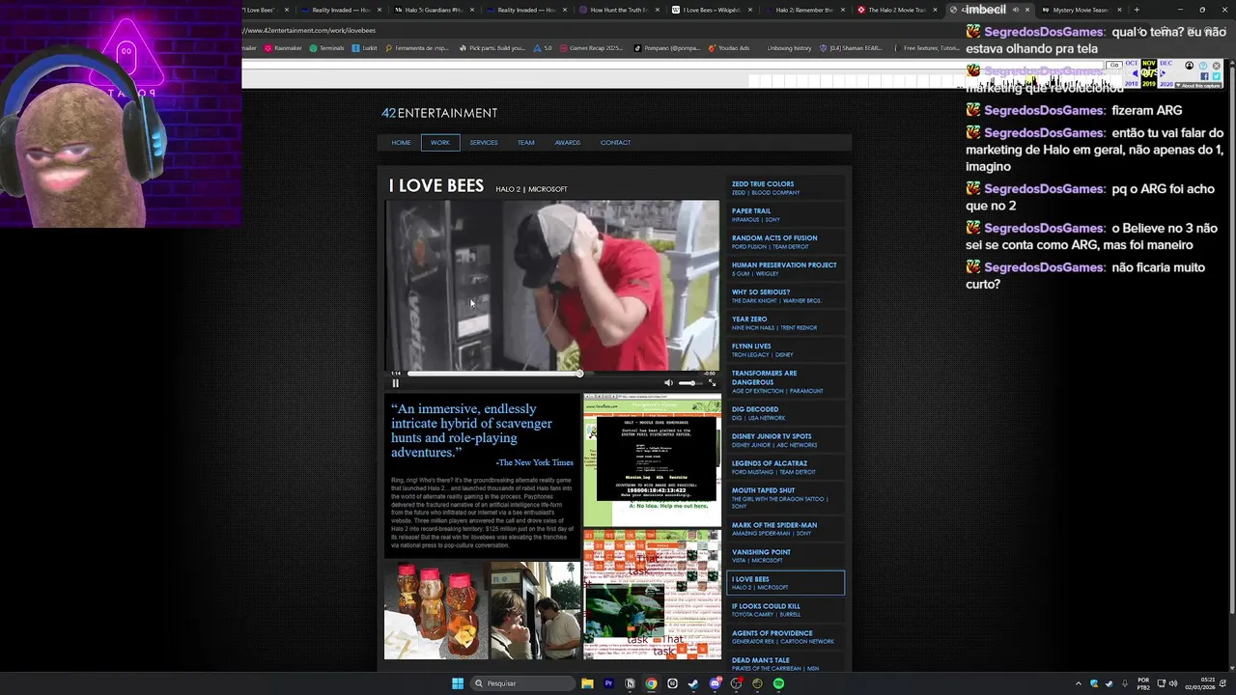Open Mark of the Spider-Man project
1236x695 pixels.
[785, 529]
